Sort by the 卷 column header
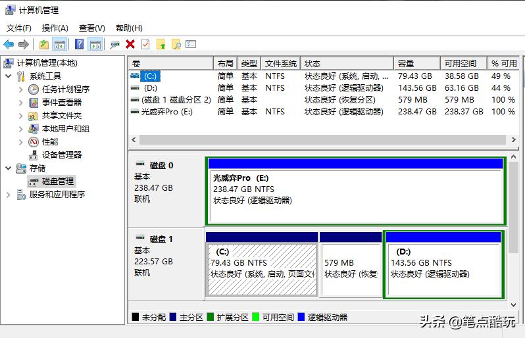This screenshot has width=525, height=338. click(x=171, y=64)
